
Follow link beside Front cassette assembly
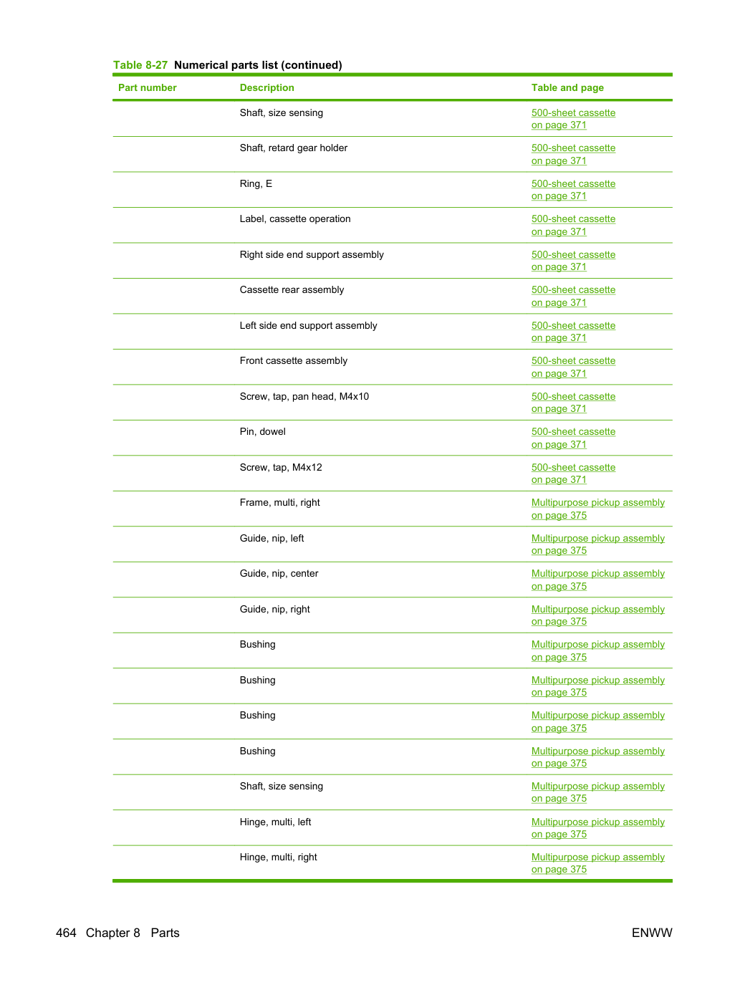tap(573, 367)
